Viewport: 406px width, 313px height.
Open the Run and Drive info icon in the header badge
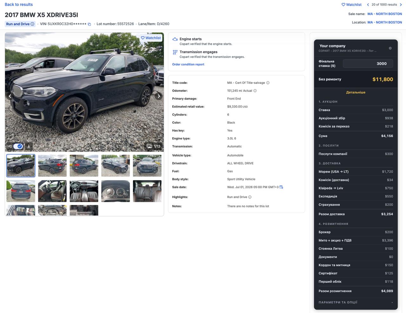coord(32,24)
